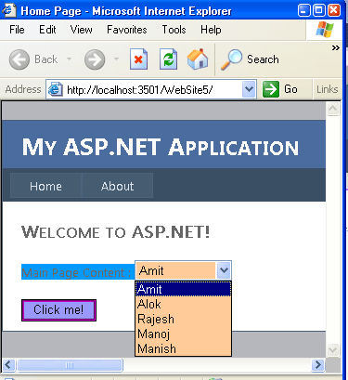Click the Links toolbar label
This screenshot has height=380, width=348.
click(327, 89)
